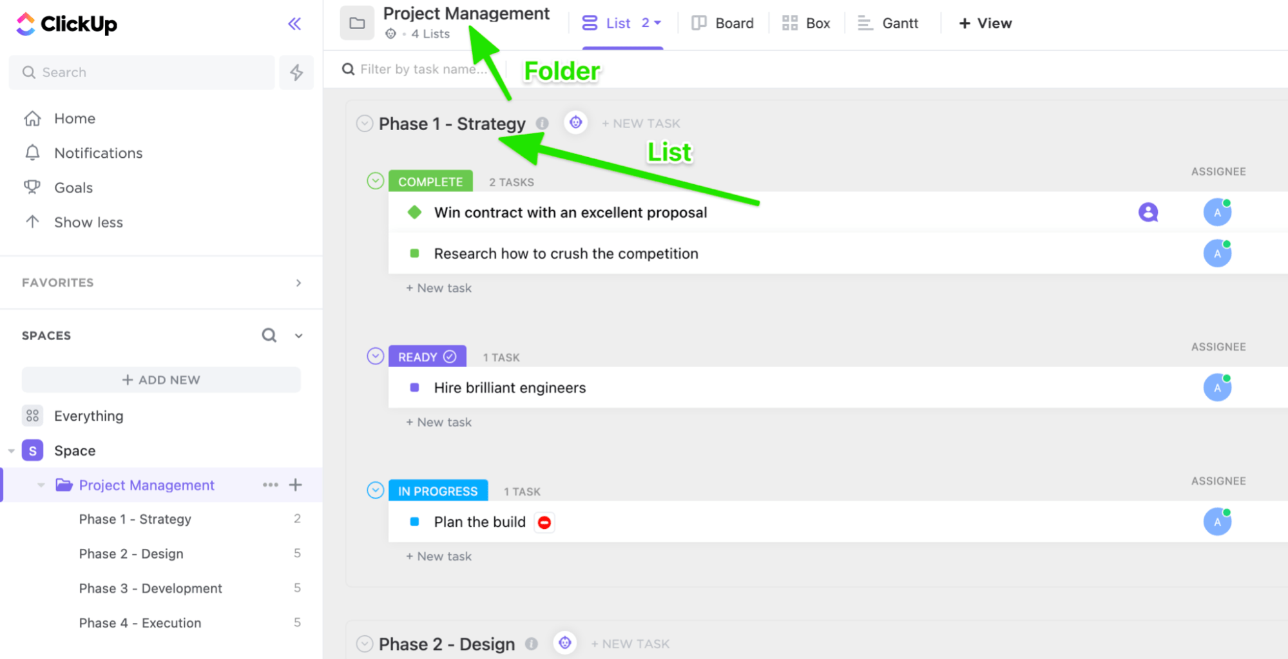
Task: Collapse the READY status group
Action: coord(376,356)
